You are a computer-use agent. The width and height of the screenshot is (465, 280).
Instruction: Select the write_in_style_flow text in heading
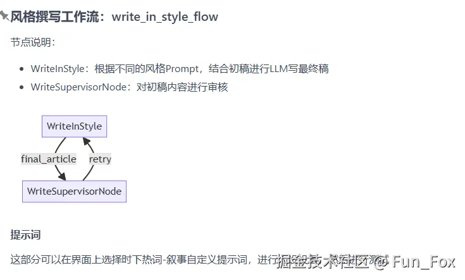tap(165, 17)
